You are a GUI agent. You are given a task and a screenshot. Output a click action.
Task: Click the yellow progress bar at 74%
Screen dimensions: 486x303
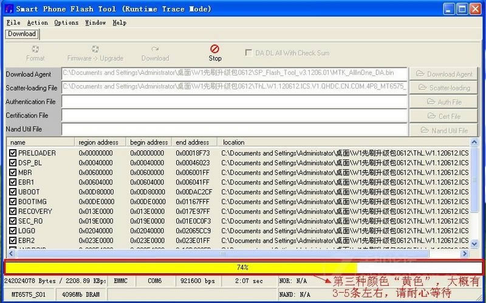(x=181, y=267)
